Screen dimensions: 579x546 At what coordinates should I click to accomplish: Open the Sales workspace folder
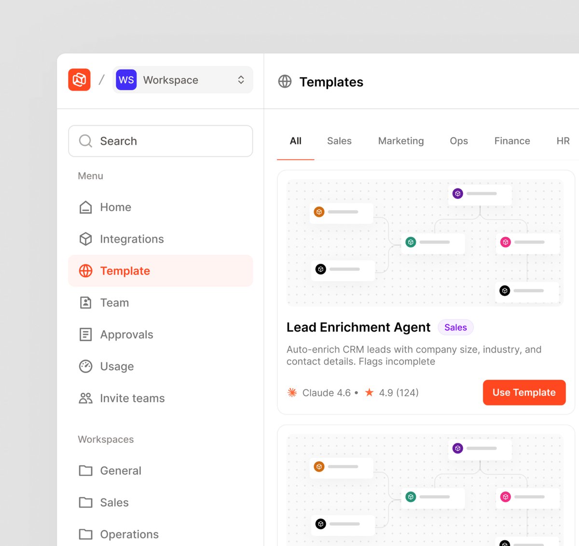[x=161, y=502]
